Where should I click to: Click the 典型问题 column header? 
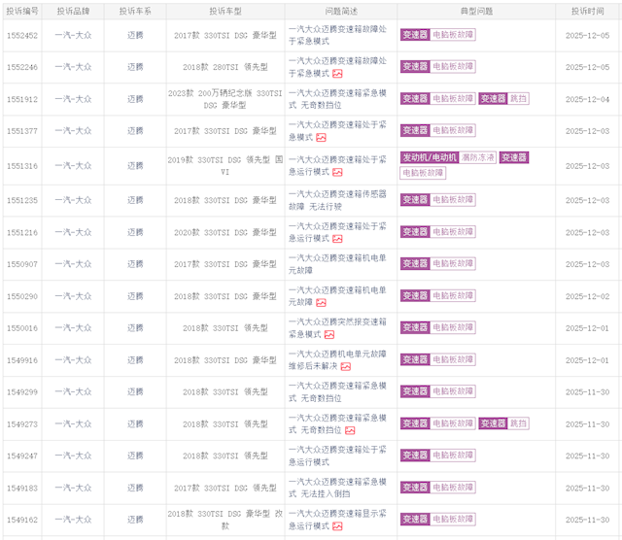(x=476, y=10)
